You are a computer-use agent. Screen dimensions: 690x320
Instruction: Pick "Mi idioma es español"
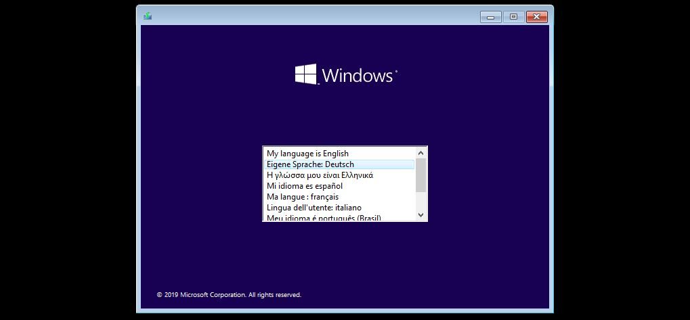339,186
